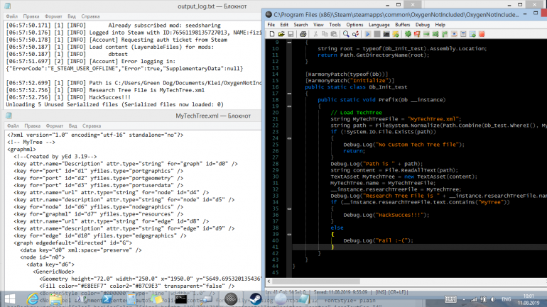Collapse the fold marker at line 39

(x=289, y=234)
